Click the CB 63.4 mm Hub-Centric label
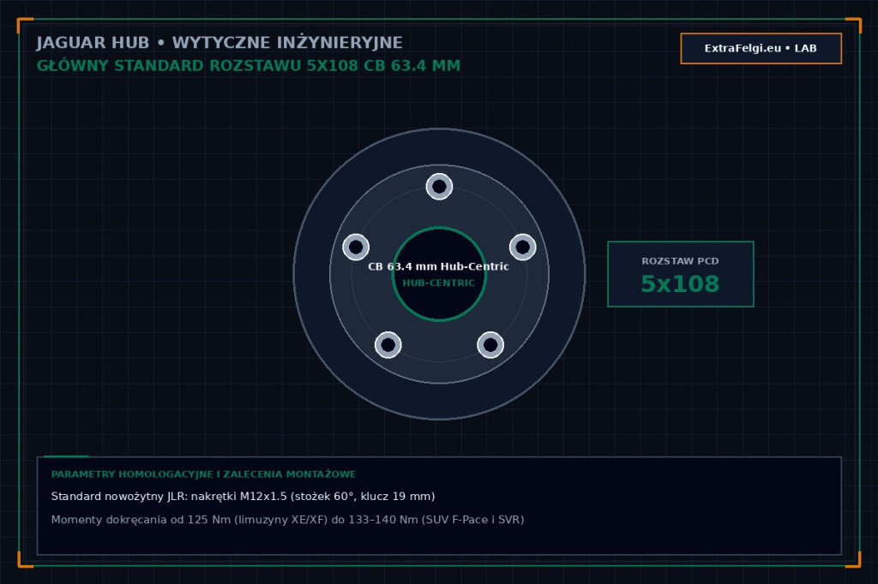Screen dimensions: 878x584 [x=438, y=267]
